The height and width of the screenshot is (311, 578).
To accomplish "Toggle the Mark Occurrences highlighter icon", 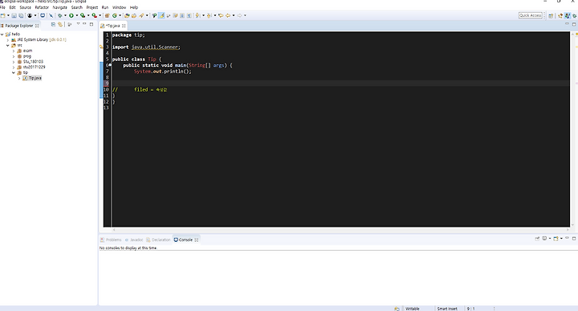I will click(162, 15).
